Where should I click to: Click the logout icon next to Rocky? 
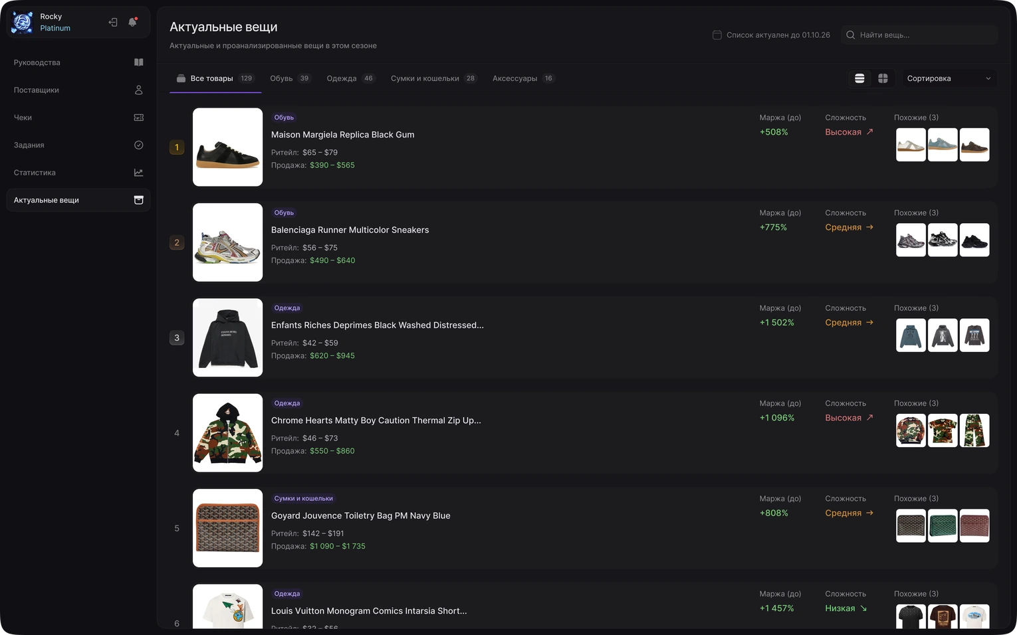click(x=113, y=22)
